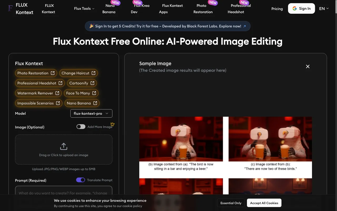Expand the Flux Tools menu
Image resolution: width=337 pixels, height=211 pixels.
84,8
